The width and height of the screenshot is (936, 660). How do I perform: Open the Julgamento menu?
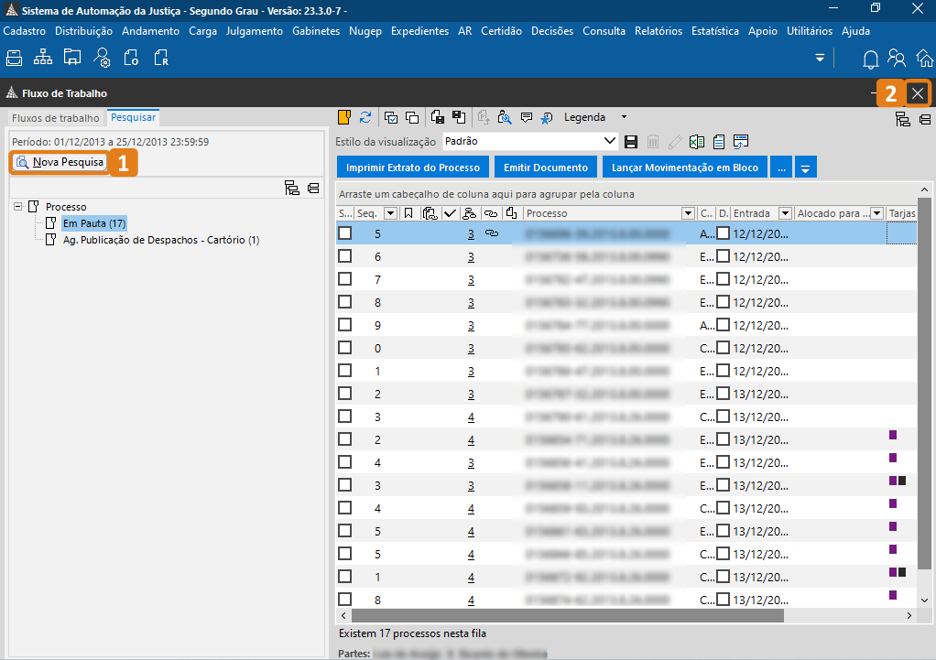255,31
